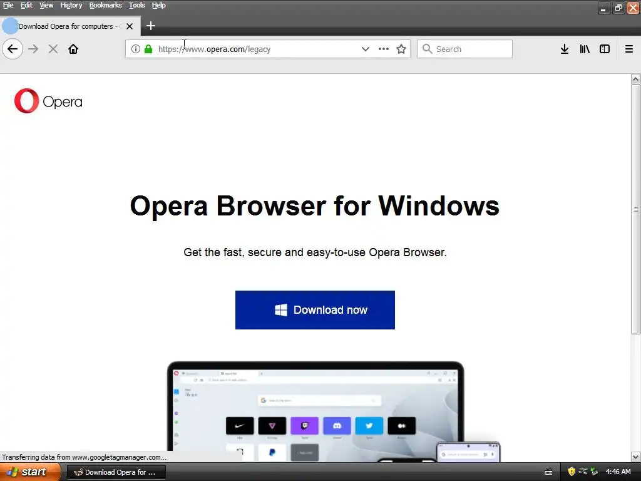The width and height of the screenshot is (641, 481).
Task: Open the Library menu
Action: coord(585,49)
